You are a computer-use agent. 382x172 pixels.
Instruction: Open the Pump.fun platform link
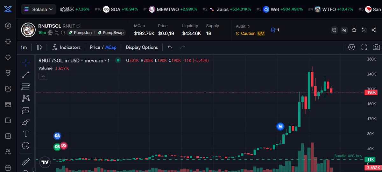[80, 33]
